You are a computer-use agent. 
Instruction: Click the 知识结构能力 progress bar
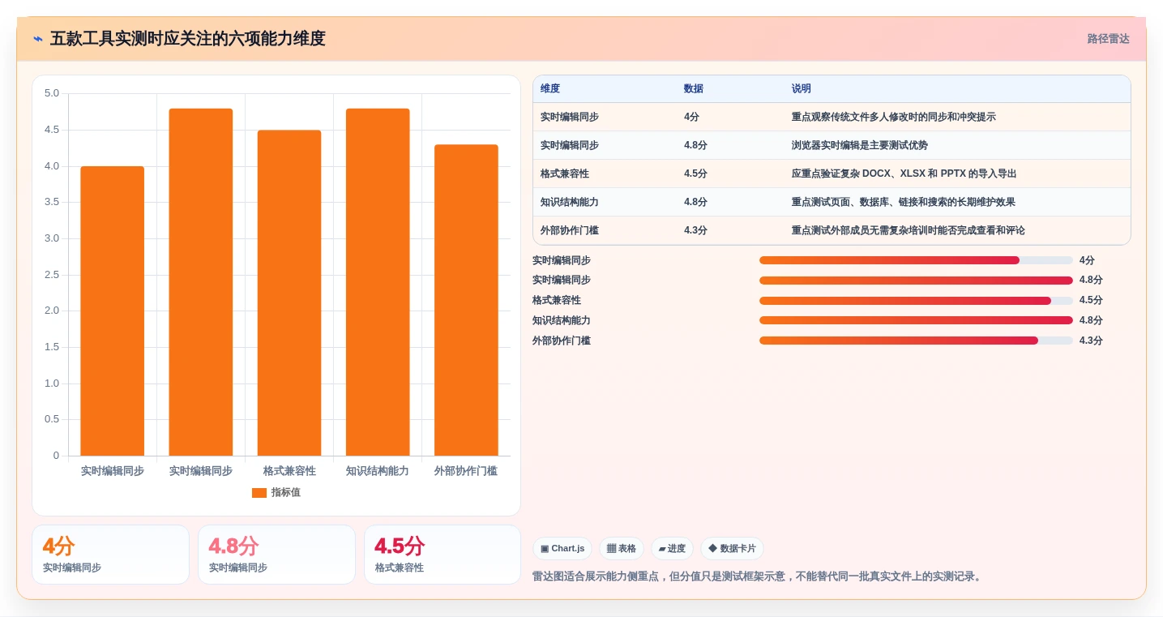(916, 320)
